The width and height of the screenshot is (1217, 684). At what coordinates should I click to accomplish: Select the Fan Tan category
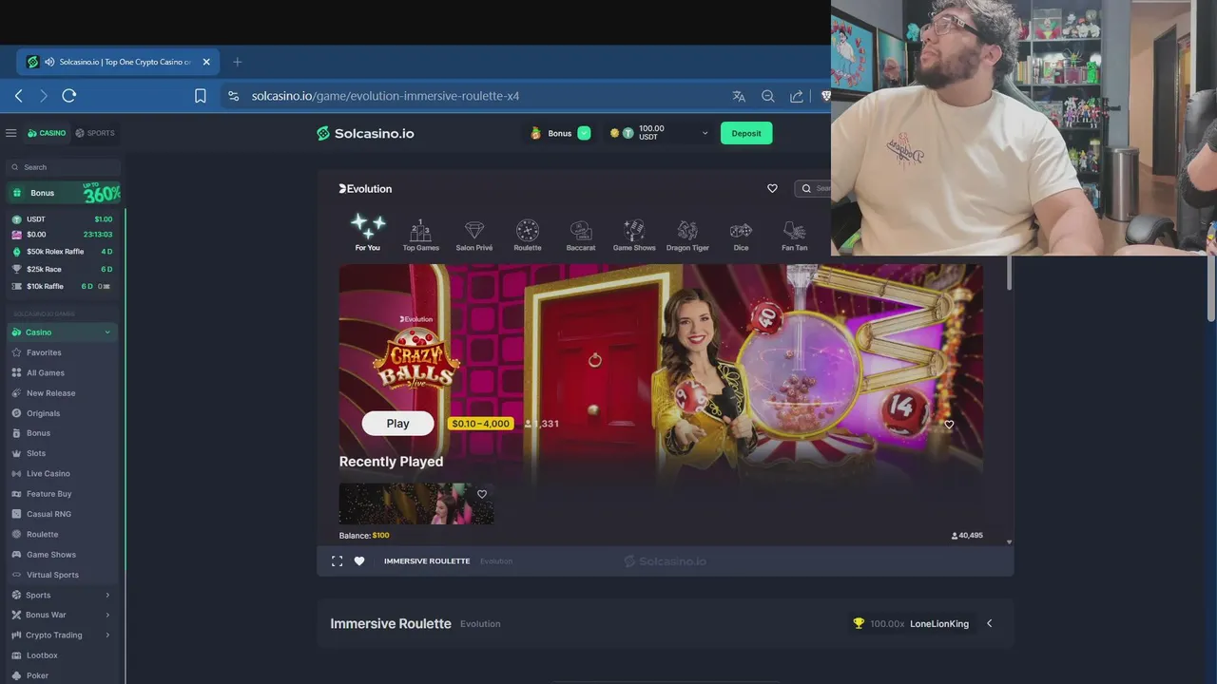794,236
